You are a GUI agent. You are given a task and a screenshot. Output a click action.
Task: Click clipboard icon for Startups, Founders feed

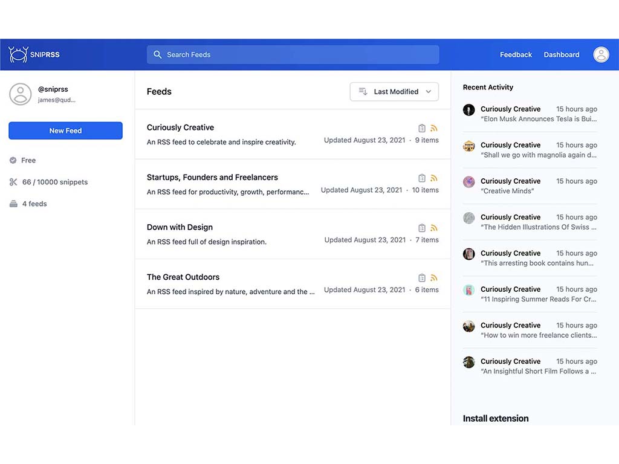(421, 178)
